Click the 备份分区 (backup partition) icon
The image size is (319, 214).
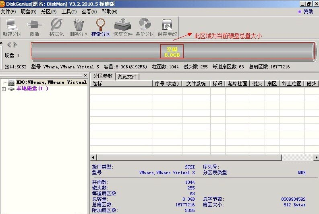145,27
